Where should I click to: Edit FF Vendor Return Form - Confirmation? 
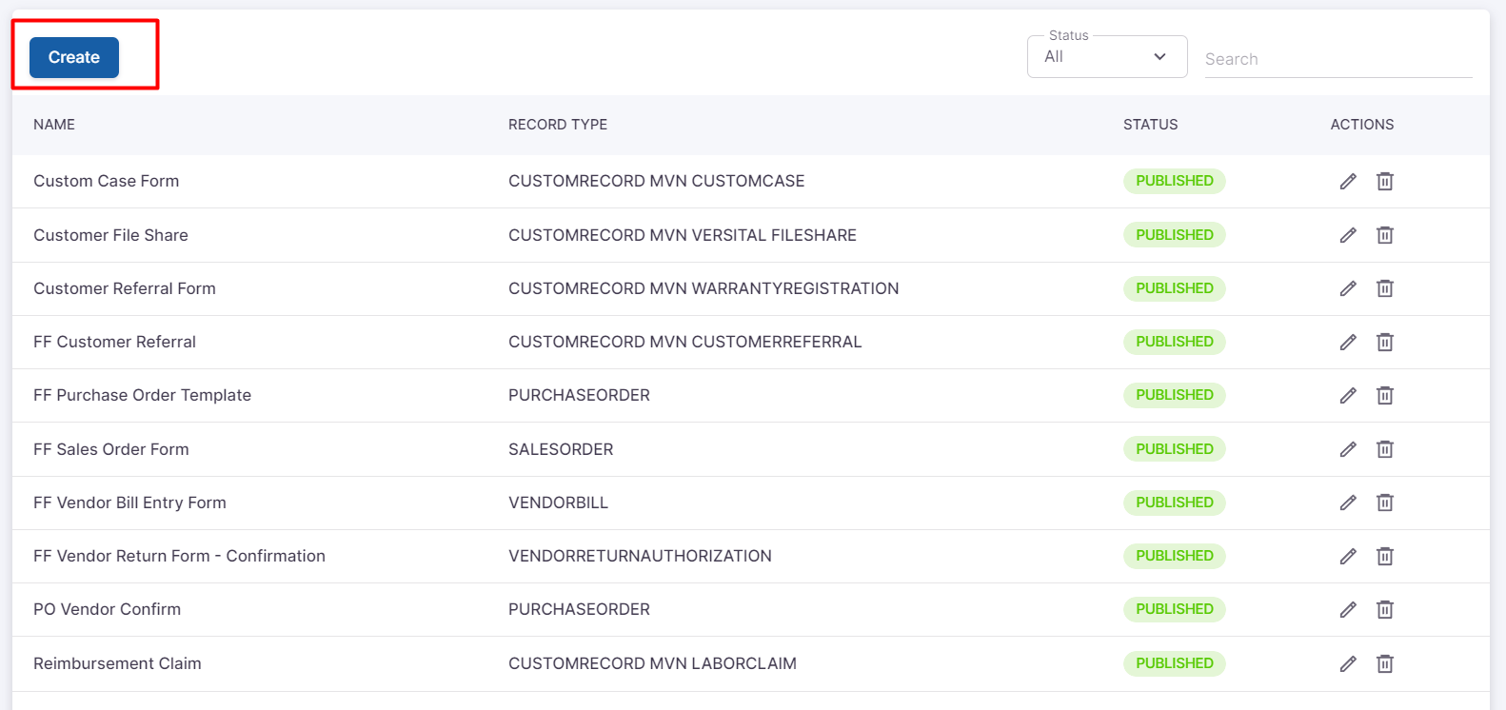pyautogui.click(x=1348, y=556)
